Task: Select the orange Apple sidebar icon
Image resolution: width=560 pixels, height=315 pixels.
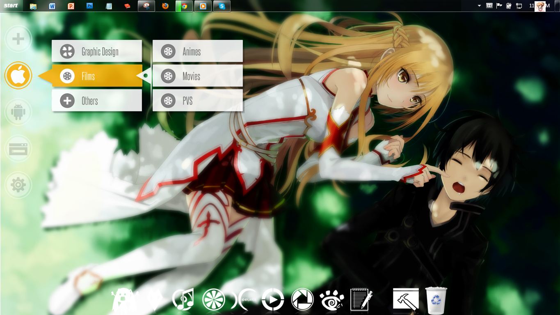Action: (x=18, y=76)
